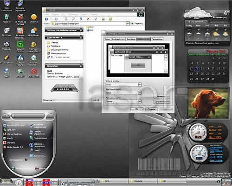
Task: Switch to Рабочий стол tab
Action: 118,39
